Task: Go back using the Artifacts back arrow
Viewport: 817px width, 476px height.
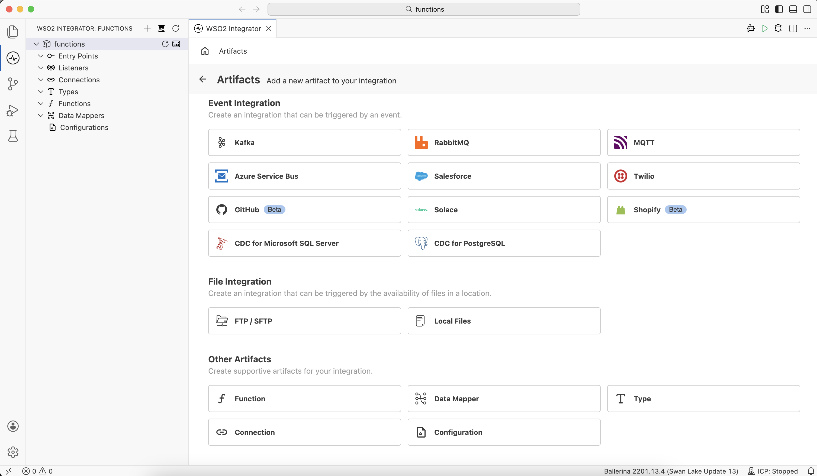Action: tap(203, 79)
